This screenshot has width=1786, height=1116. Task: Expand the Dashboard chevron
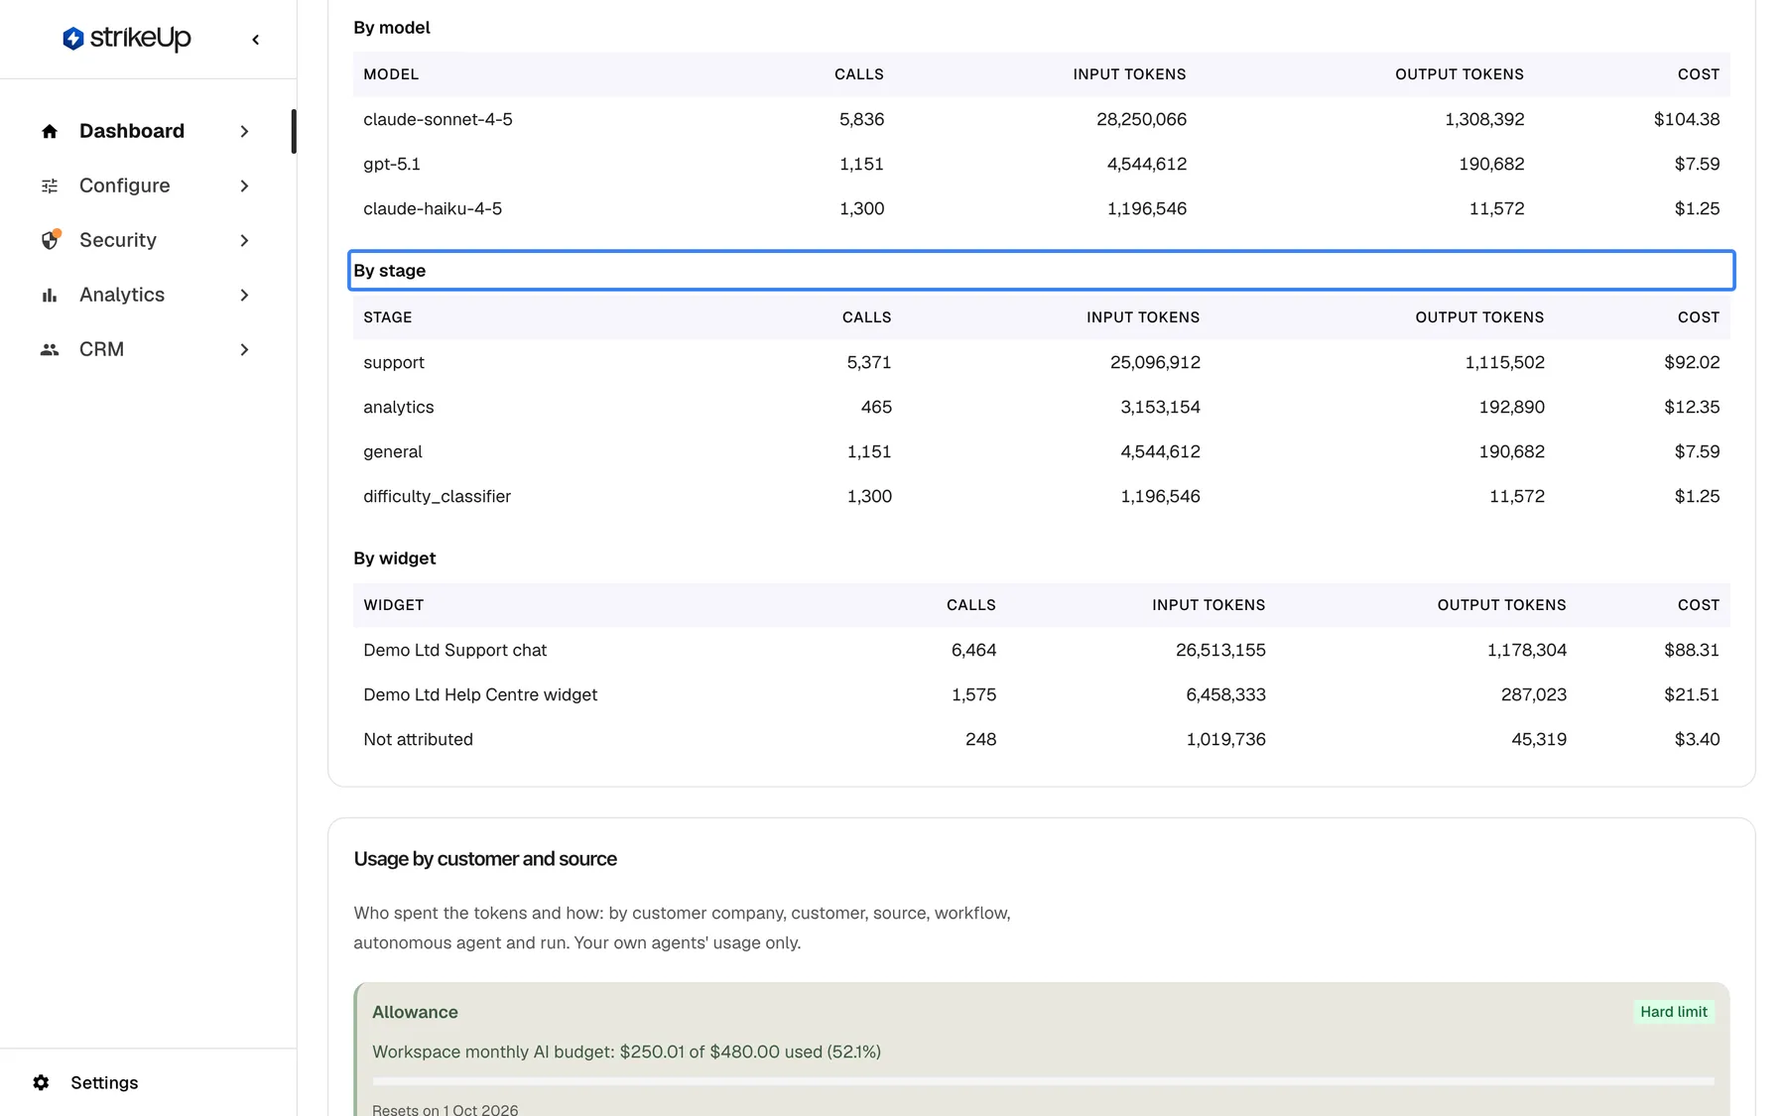tap(244, 131)
